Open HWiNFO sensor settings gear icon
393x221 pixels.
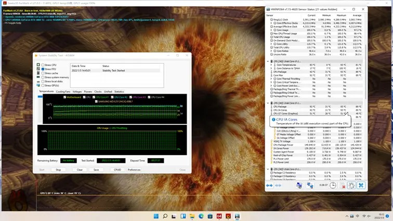point(351,185)
